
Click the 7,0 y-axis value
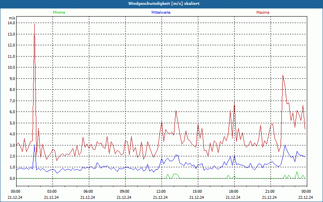(12, 101)
